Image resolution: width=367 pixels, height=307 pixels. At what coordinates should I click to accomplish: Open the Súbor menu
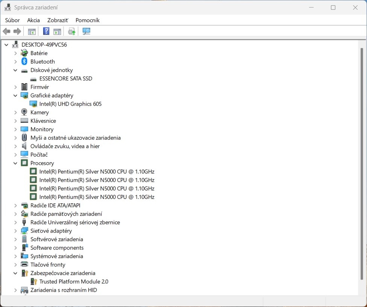pyautogui.click(x=12, y=20)
